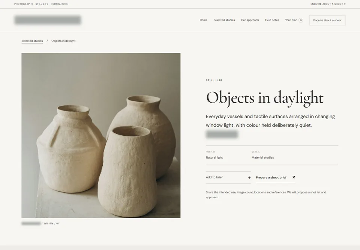Click the 'Share the intended use' helper text
360x250 pixels.
(266, 195)
